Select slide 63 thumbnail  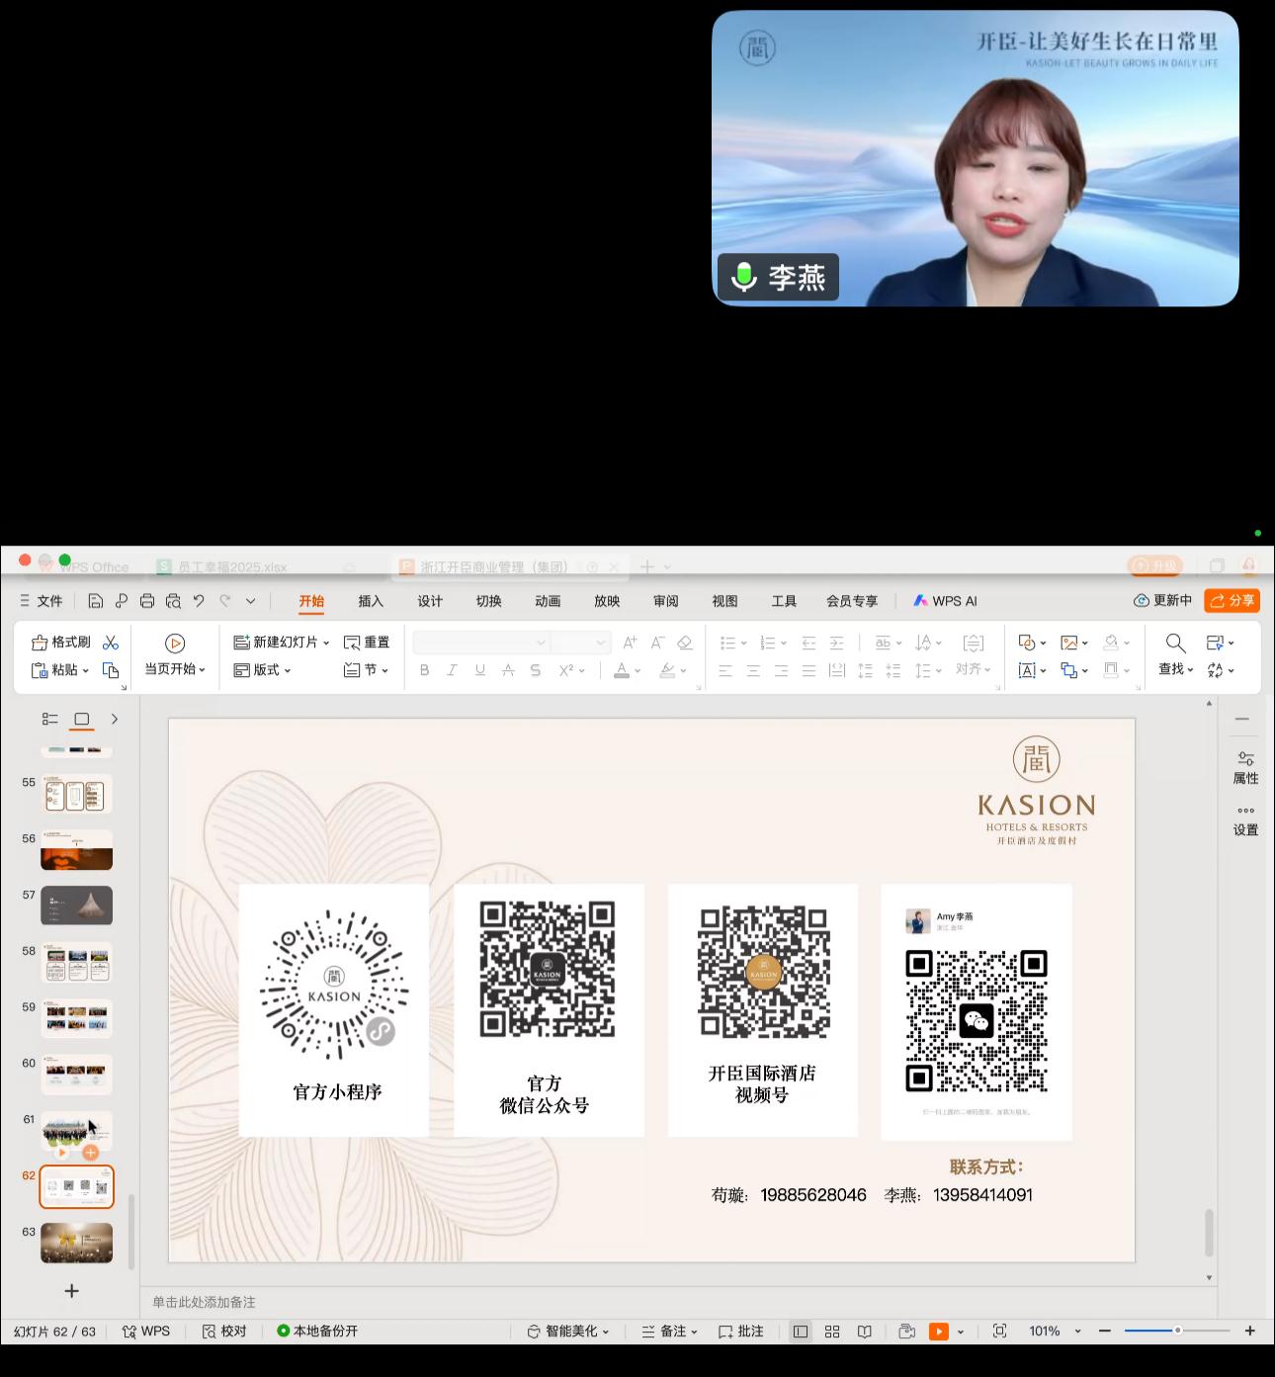76,1243
